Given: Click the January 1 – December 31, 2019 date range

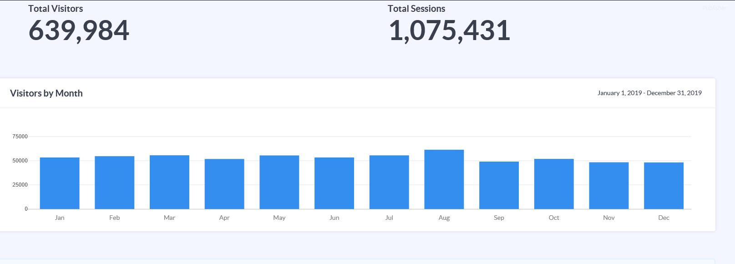Looking at the screenshot, I should tap(649, 93).
